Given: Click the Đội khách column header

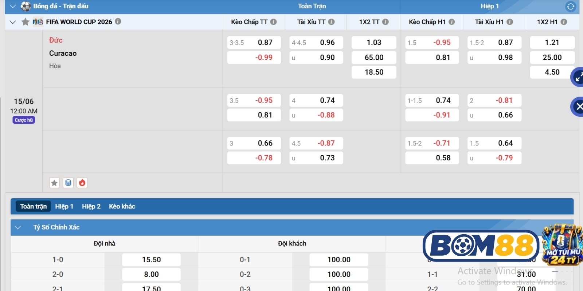Looking at the screenshot, I should 292,243.
